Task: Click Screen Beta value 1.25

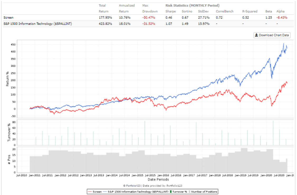Action: coord(269,18)
